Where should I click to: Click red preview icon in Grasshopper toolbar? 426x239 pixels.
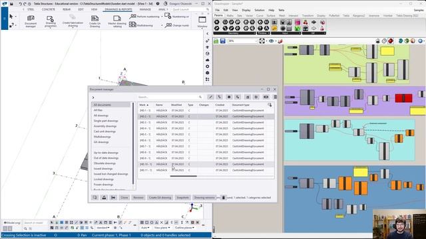(391, 41)
